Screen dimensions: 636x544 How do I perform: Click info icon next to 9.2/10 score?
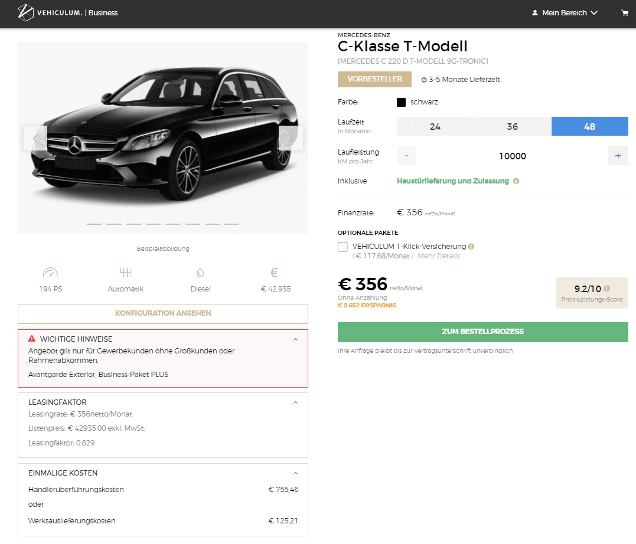[x=606, y=288]
